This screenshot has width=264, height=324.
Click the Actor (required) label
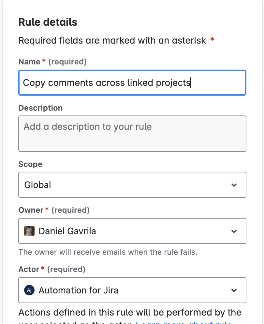[52, 269]
